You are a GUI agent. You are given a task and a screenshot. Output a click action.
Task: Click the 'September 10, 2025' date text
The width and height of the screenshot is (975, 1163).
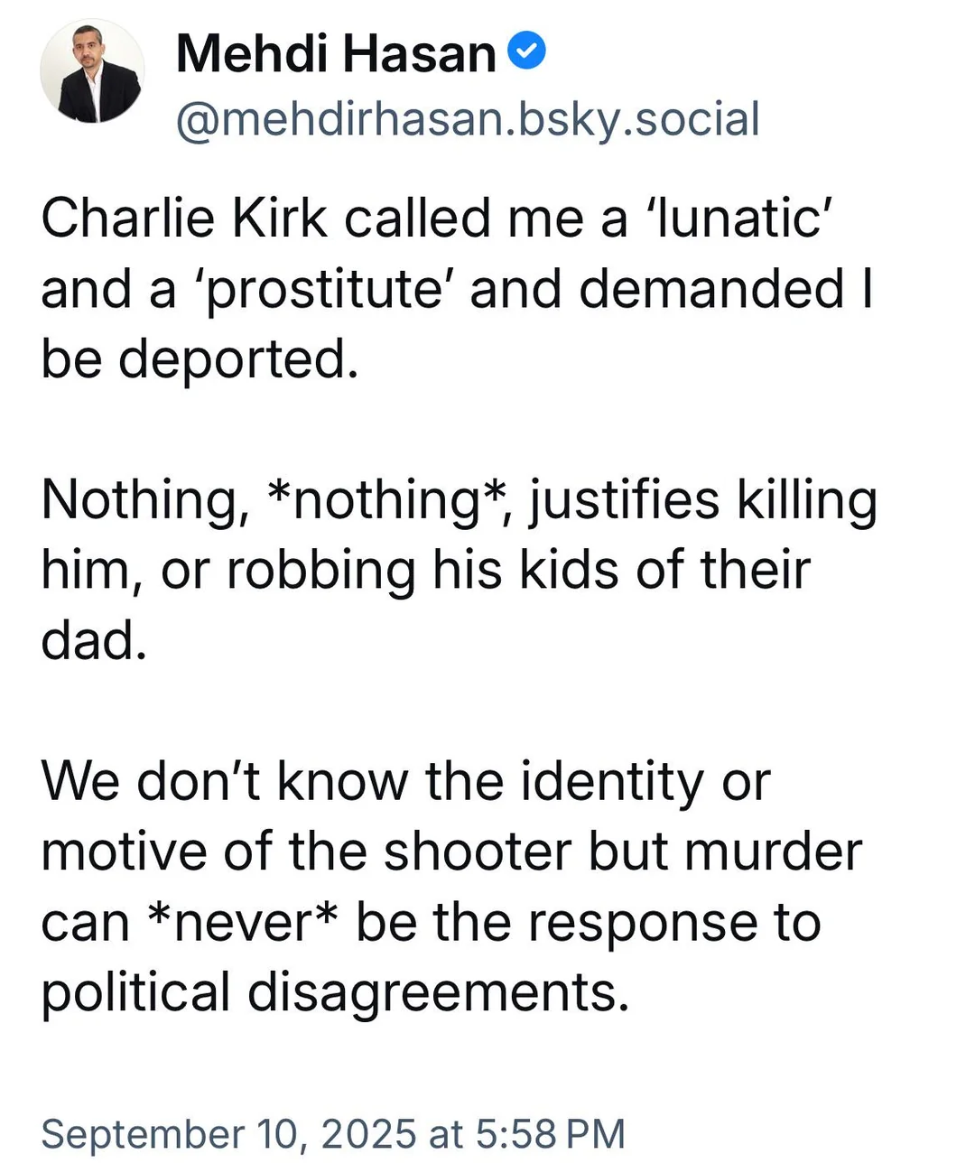(x=229, y=1133)
